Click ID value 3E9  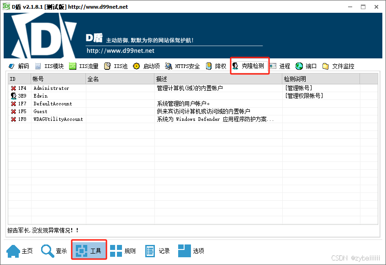coord(22,96)
